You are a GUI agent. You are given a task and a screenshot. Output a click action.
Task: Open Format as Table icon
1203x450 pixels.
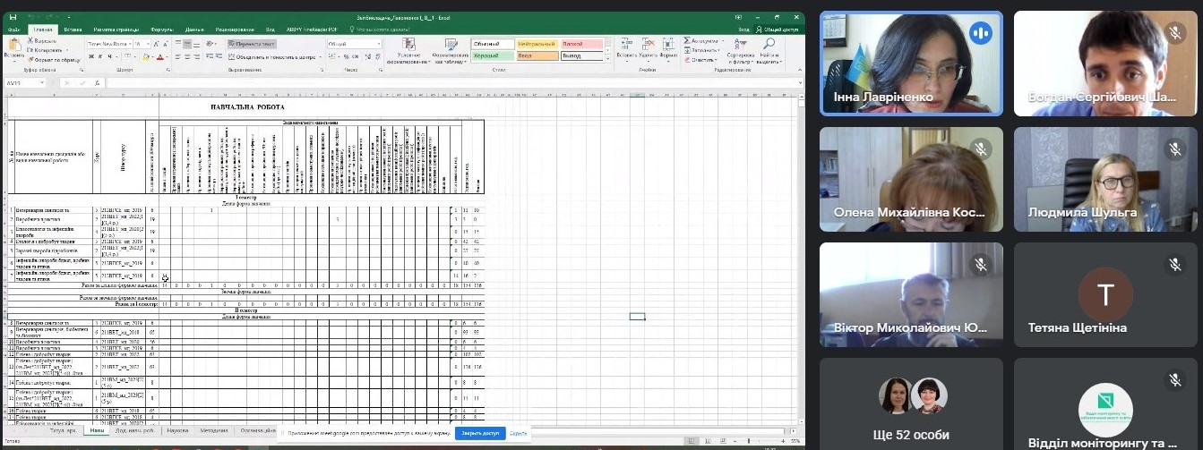pyautogui.click(x=451, y=44)
